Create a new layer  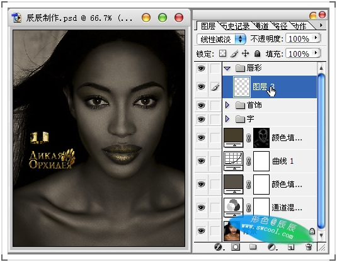coord(291,247)
